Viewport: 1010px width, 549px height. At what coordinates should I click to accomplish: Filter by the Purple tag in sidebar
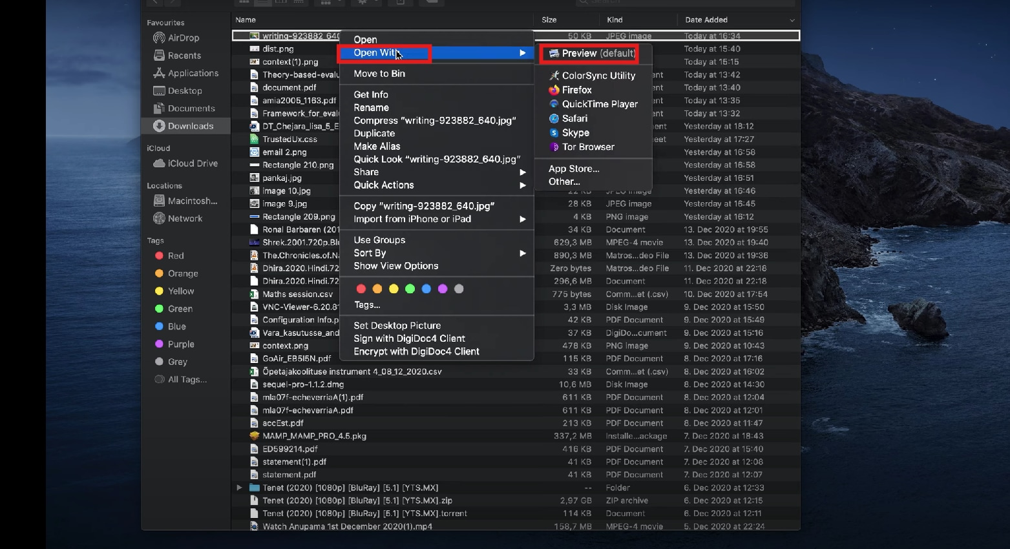click(x=174, y=344)
